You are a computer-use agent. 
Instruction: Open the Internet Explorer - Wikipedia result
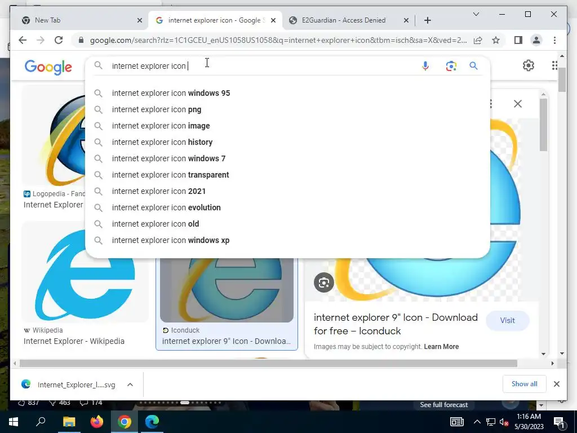coord(74,341)
